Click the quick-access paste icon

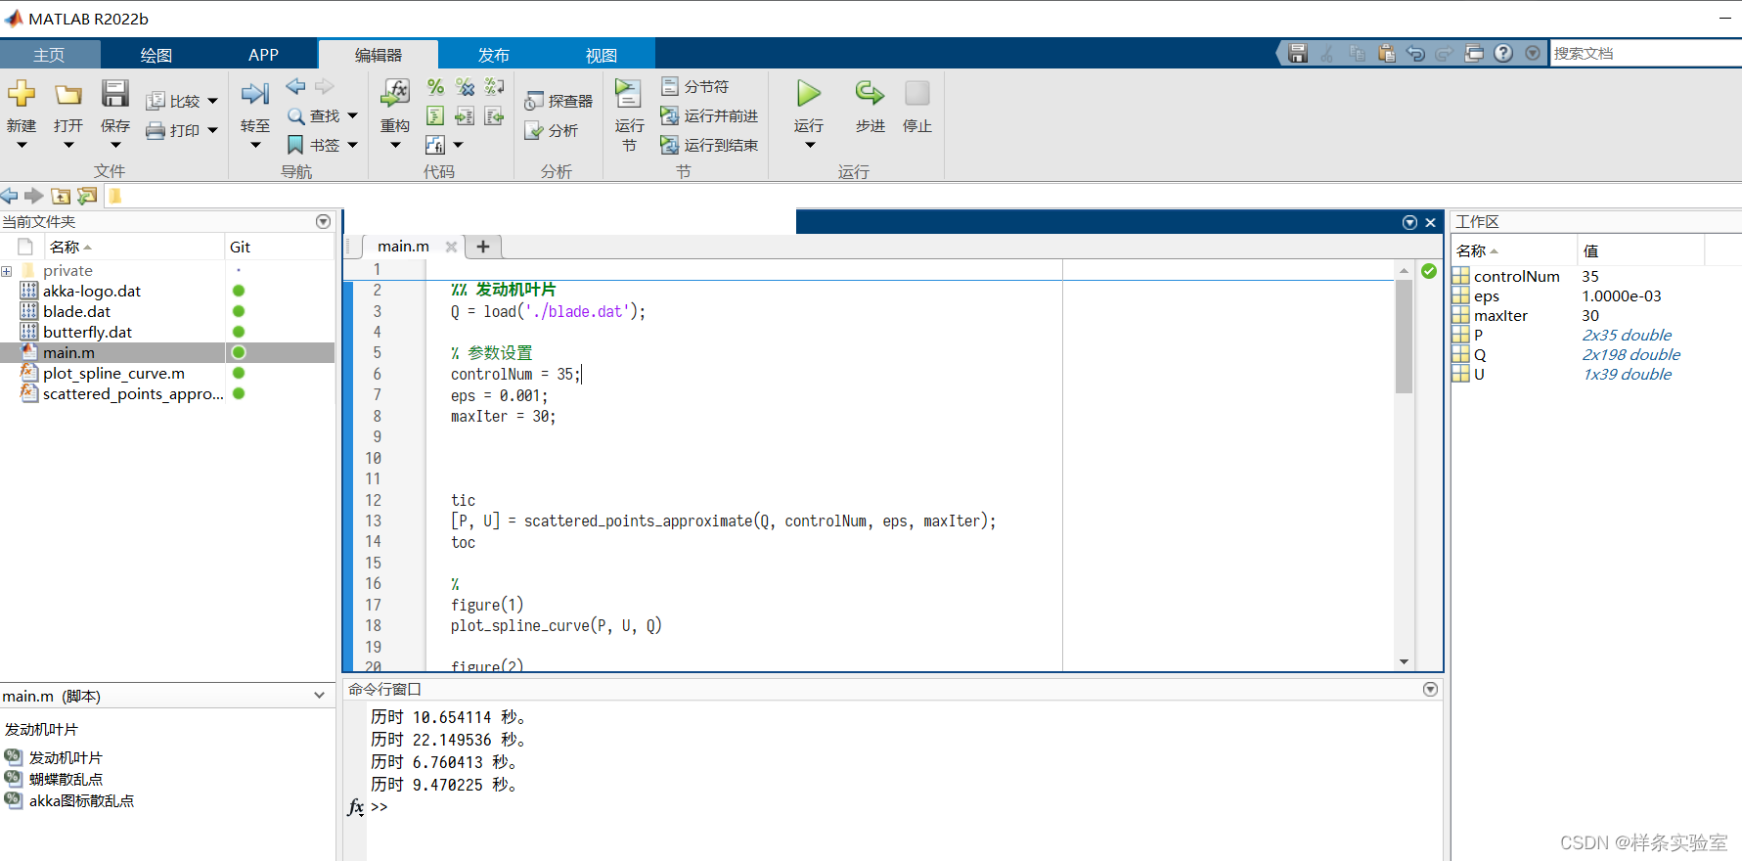click(x=1386, y=54)
